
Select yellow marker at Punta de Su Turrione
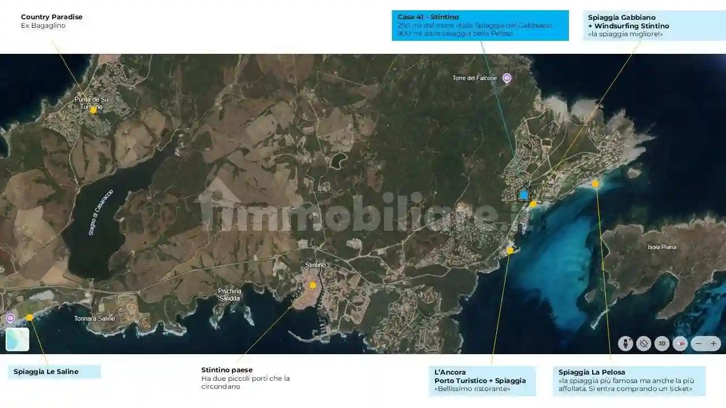93,110
